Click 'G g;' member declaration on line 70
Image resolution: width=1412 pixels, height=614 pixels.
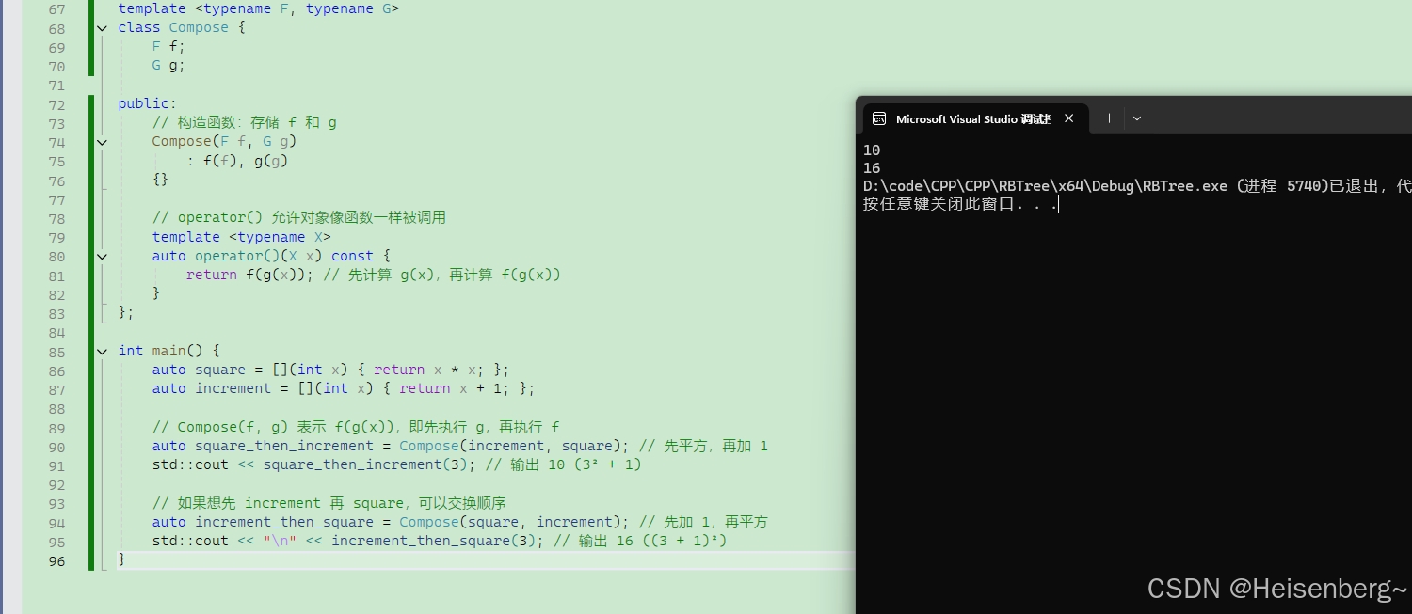(169, 66)
